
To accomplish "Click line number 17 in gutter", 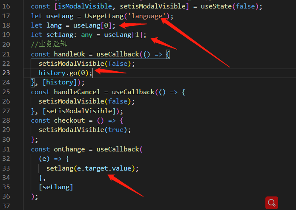I will (x=6, y=16).
